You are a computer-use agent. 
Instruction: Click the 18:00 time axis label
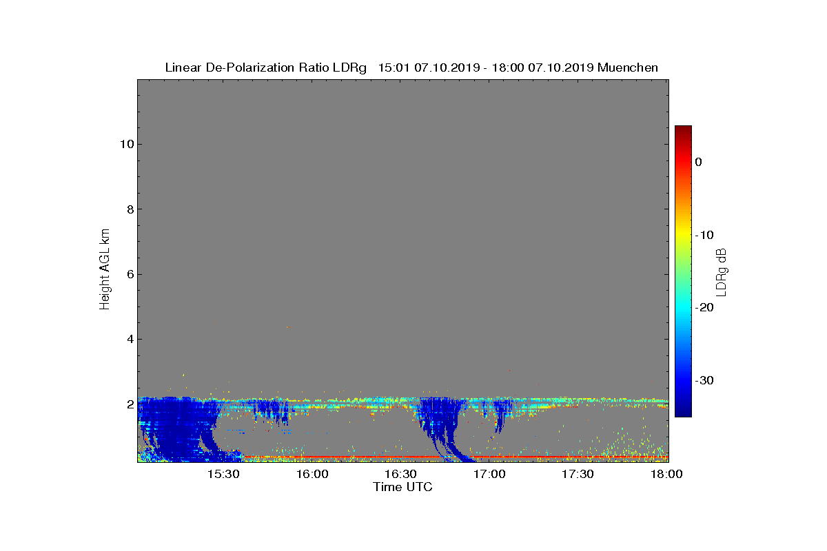point(666,475)
